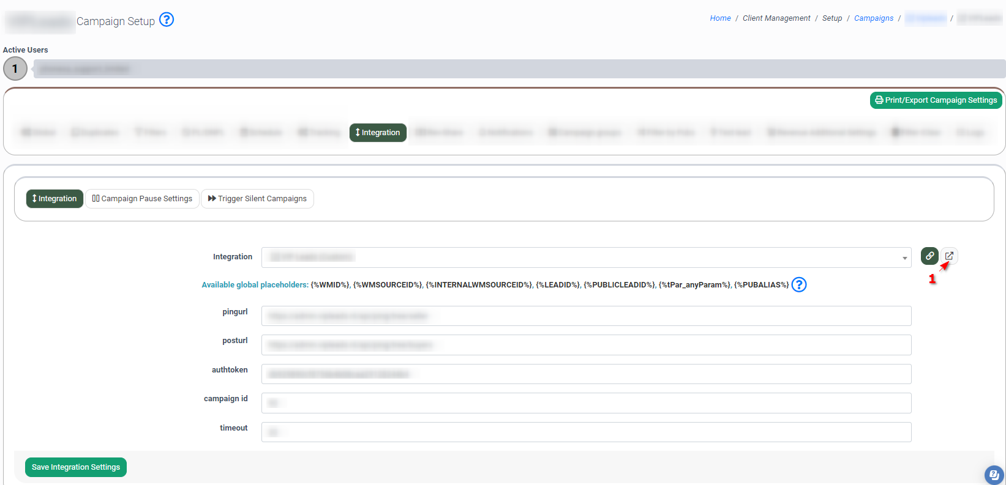The width and height of the screenshot is (1006, 485).
Task: Click into the posturl text field
Action: tap(586, 345)
